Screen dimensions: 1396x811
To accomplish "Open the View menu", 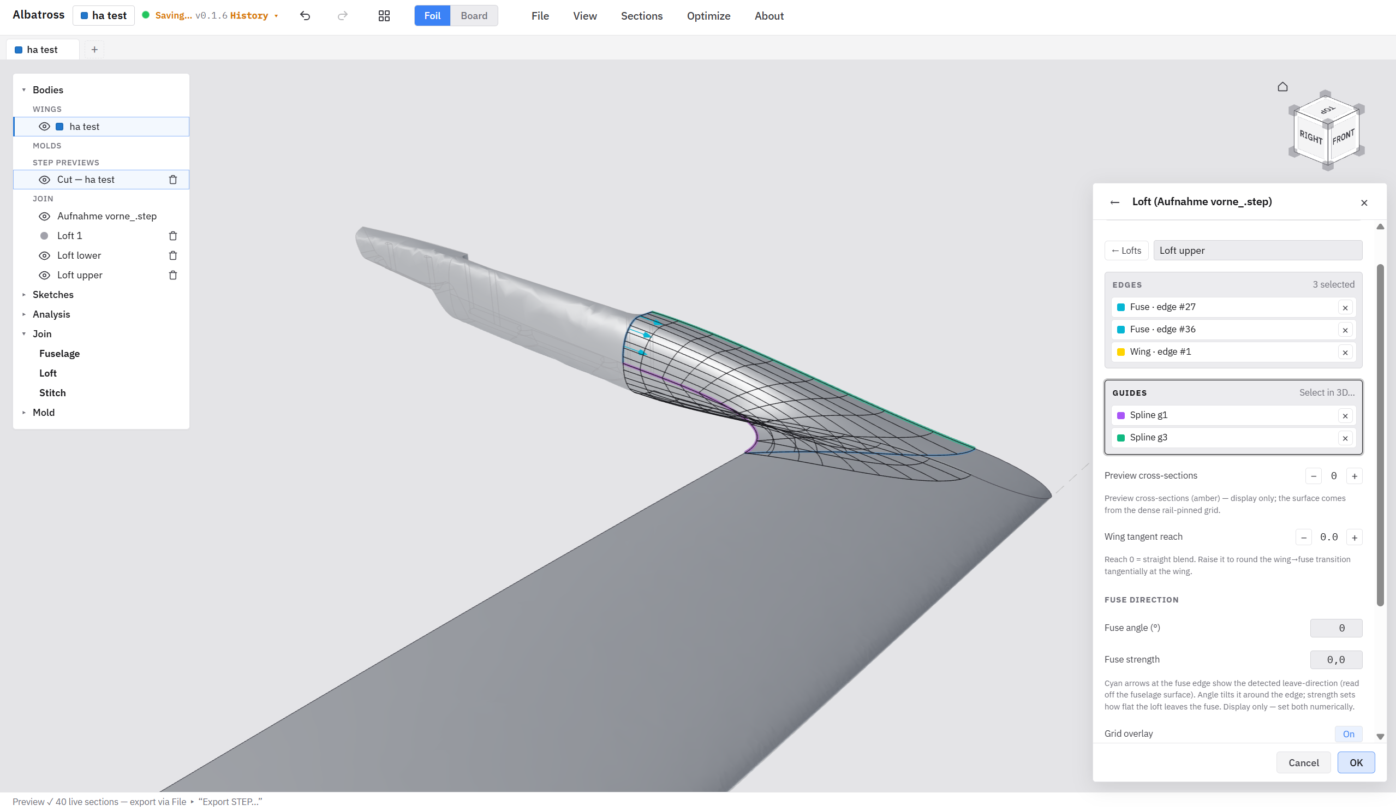I will [x=584, y=16].
